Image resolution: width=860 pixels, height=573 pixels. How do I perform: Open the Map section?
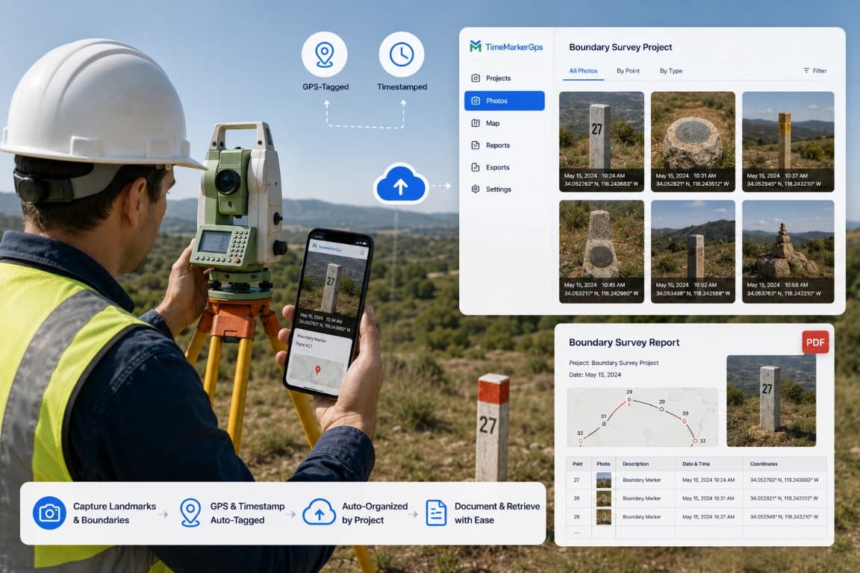click(504, 123)
